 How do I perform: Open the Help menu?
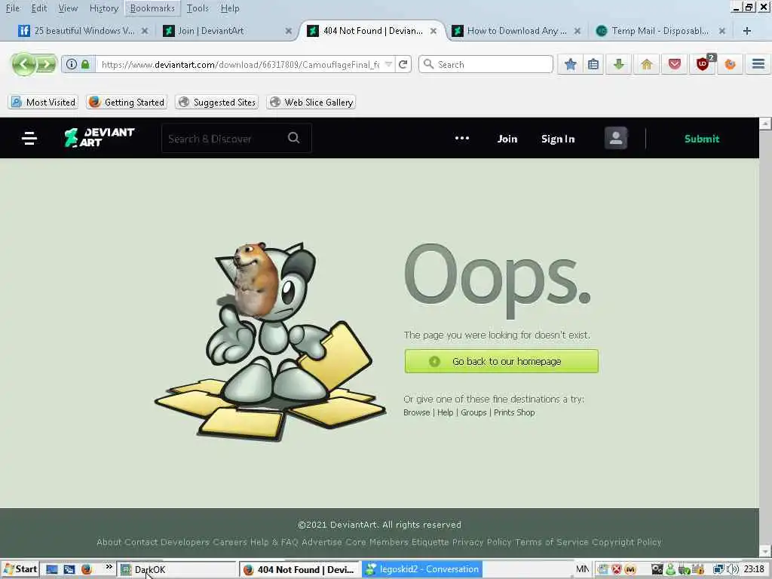(x=230, y=8)
